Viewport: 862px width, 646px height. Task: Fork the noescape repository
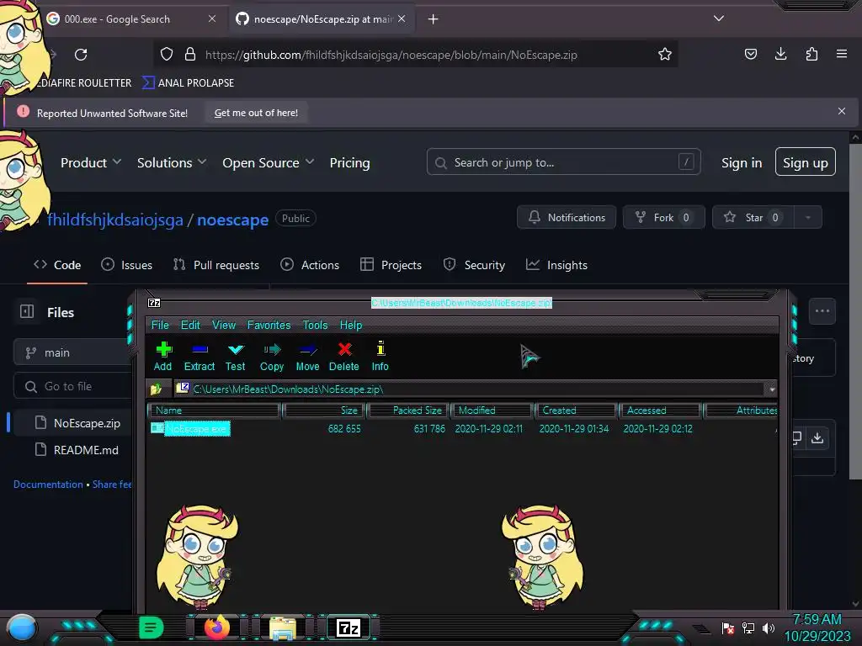point(663,218)
